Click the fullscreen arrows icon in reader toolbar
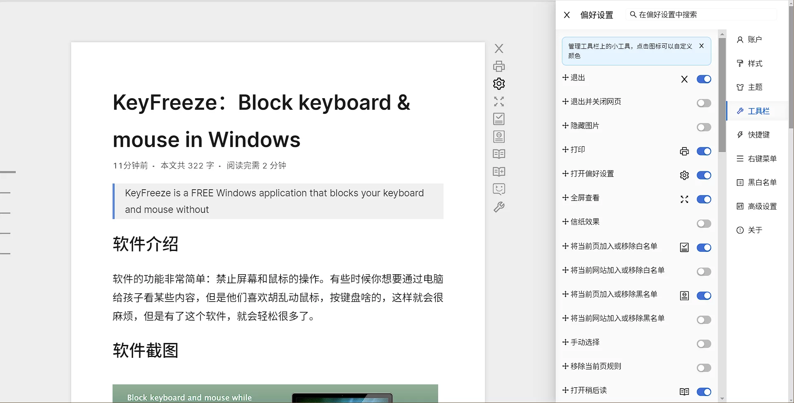The image size is (794, 403). point(499,101)
